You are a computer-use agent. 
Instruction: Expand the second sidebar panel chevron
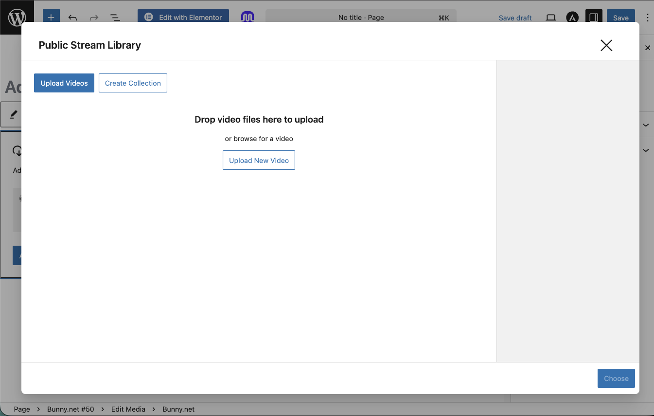coord(646,150)
